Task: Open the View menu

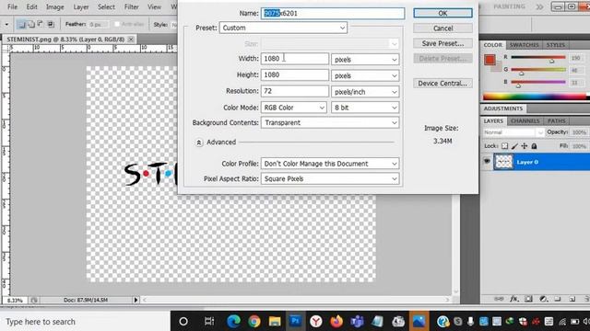Action: (x=154, y=6)
